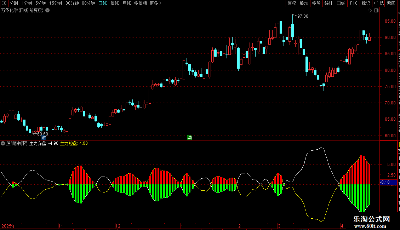Click the 75.00 price axis label
400x230 pixels.
pos(390,86)
